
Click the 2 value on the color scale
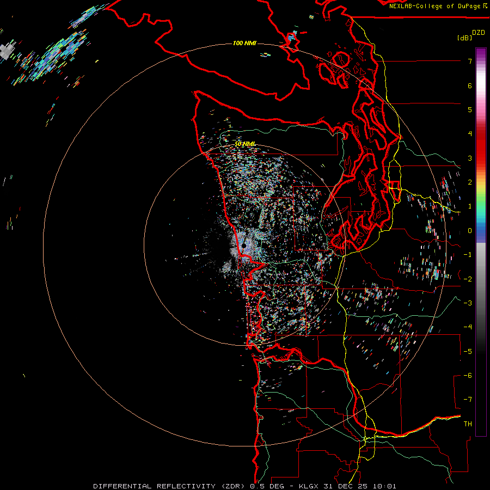point(470,182)
